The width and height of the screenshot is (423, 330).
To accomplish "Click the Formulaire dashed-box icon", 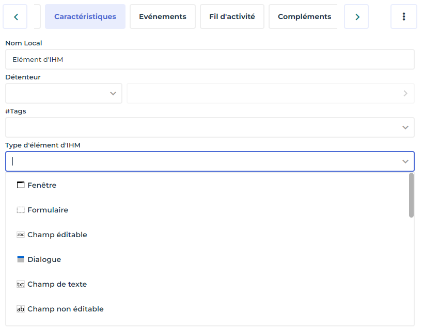I will [21, 210].
